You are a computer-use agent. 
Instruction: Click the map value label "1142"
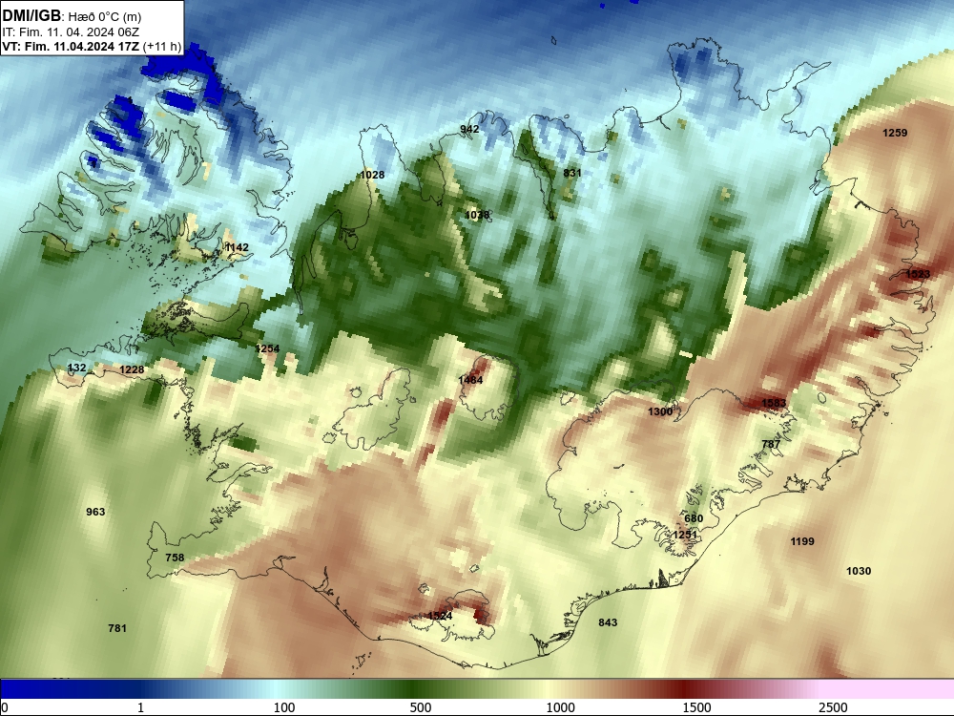(x=237, y=247)
